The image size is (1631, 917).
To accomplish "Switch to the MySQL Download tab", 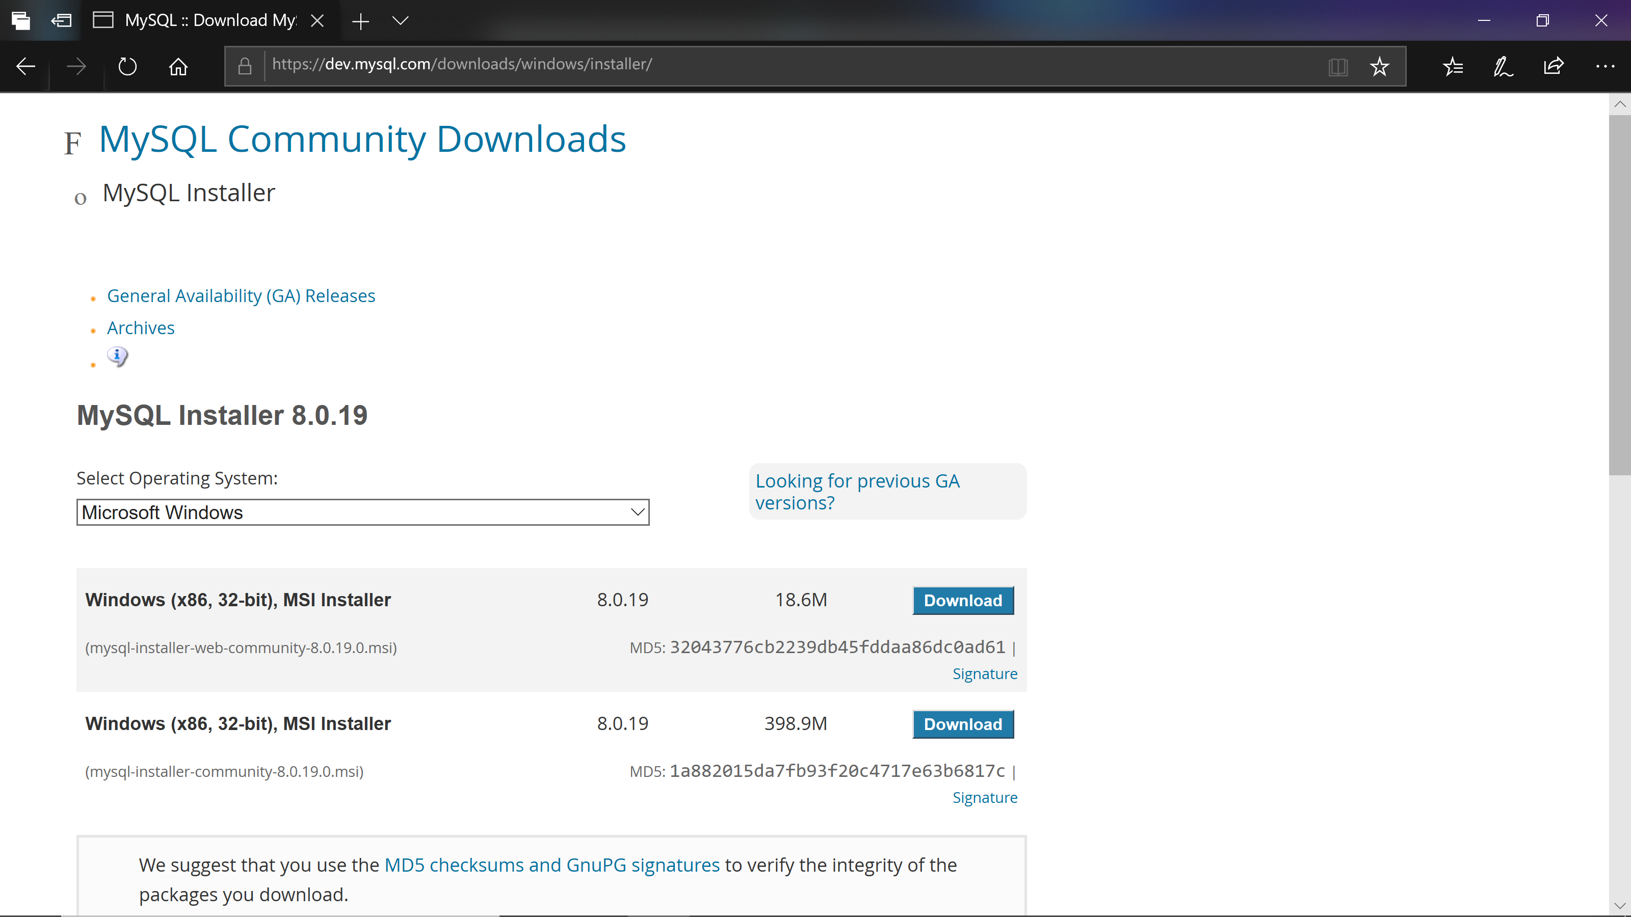I will tap(203, 20).
